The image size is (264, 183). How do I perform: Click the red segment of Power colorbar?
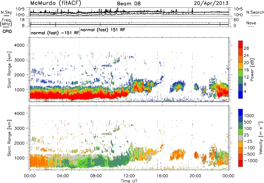(241, 45)
